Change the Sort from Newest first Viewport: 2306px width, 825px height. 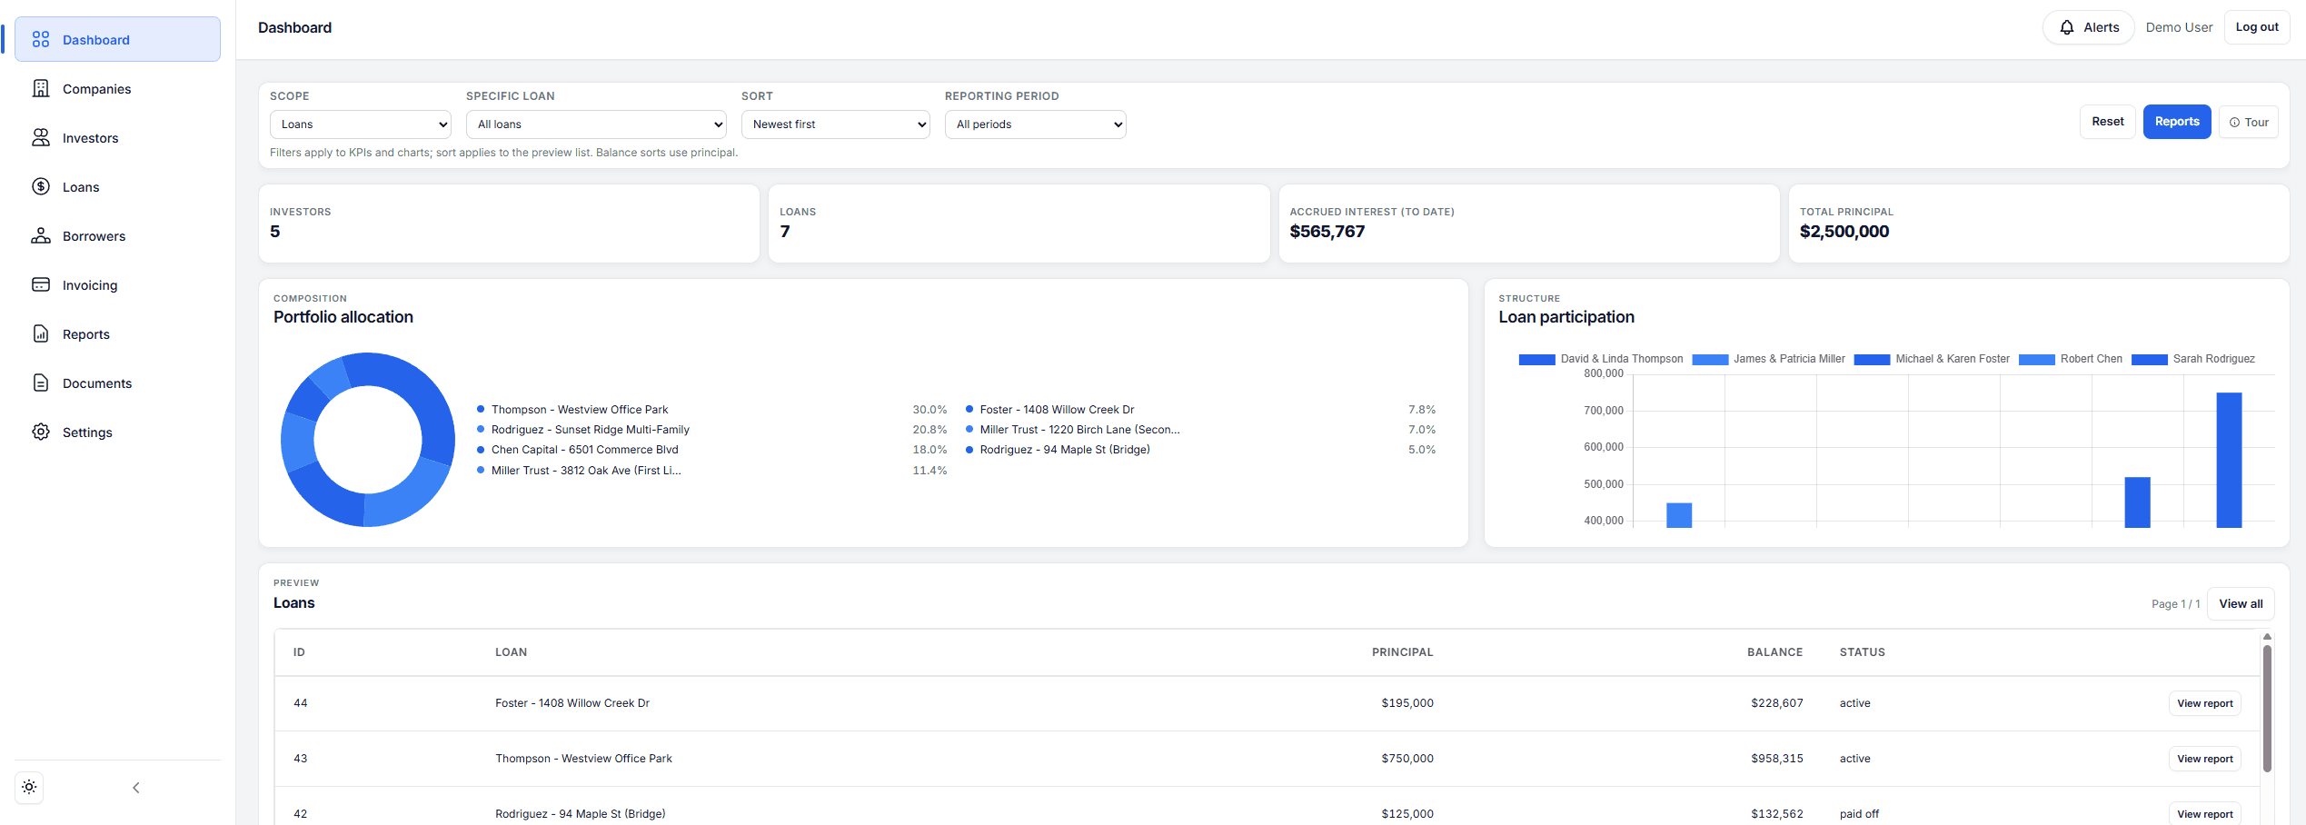pyautogui.click(x=835, y=124)
